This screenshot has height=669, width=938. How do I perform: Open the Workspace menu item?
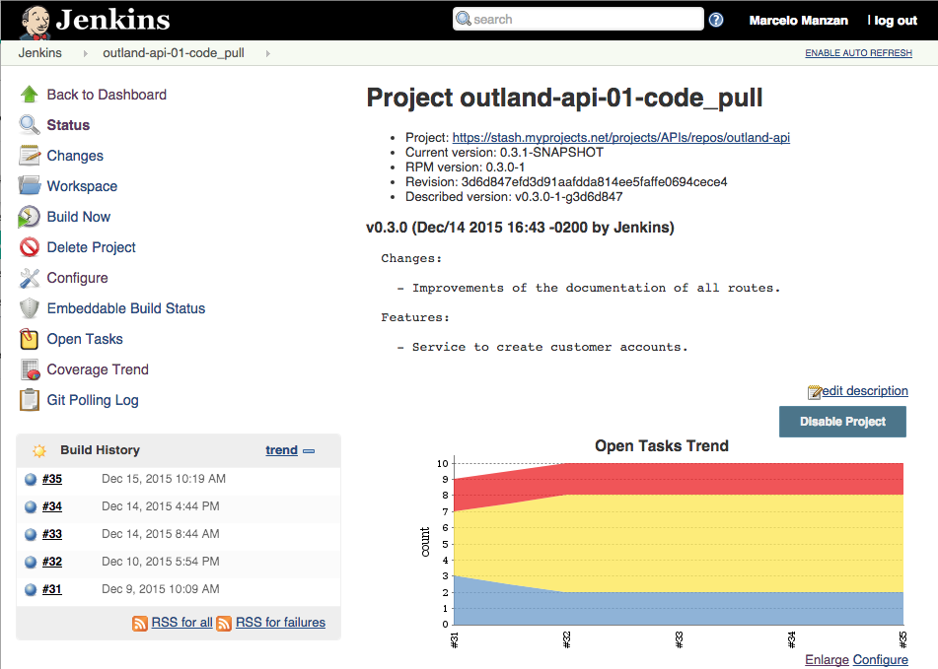[x=82, y=186]
